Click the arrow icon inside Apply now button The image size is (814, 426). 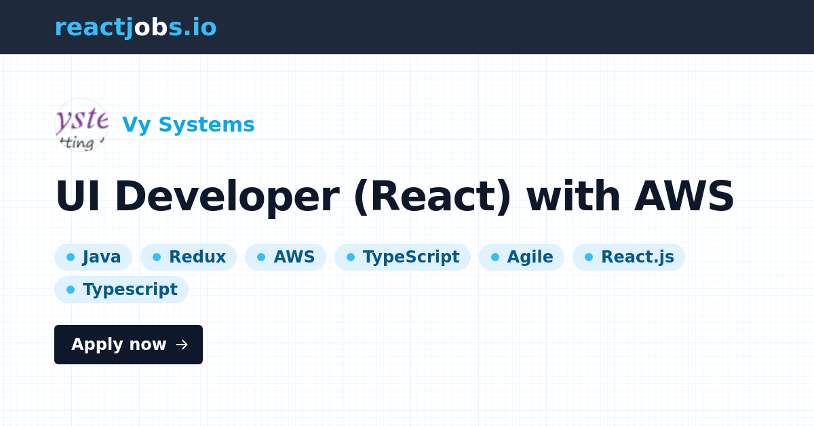[180, 345]
